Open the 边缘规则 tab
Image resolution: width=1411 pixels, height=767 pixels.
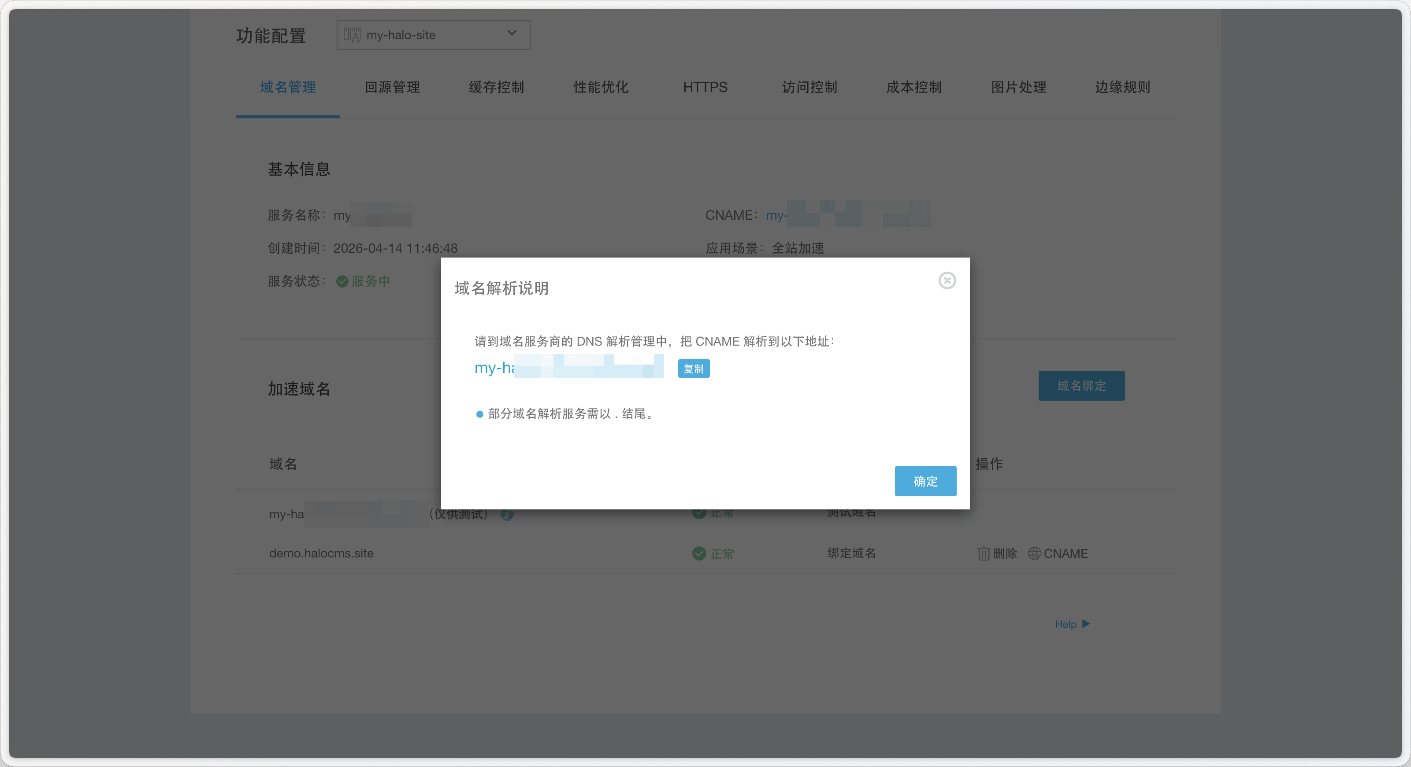(1122, 87)
